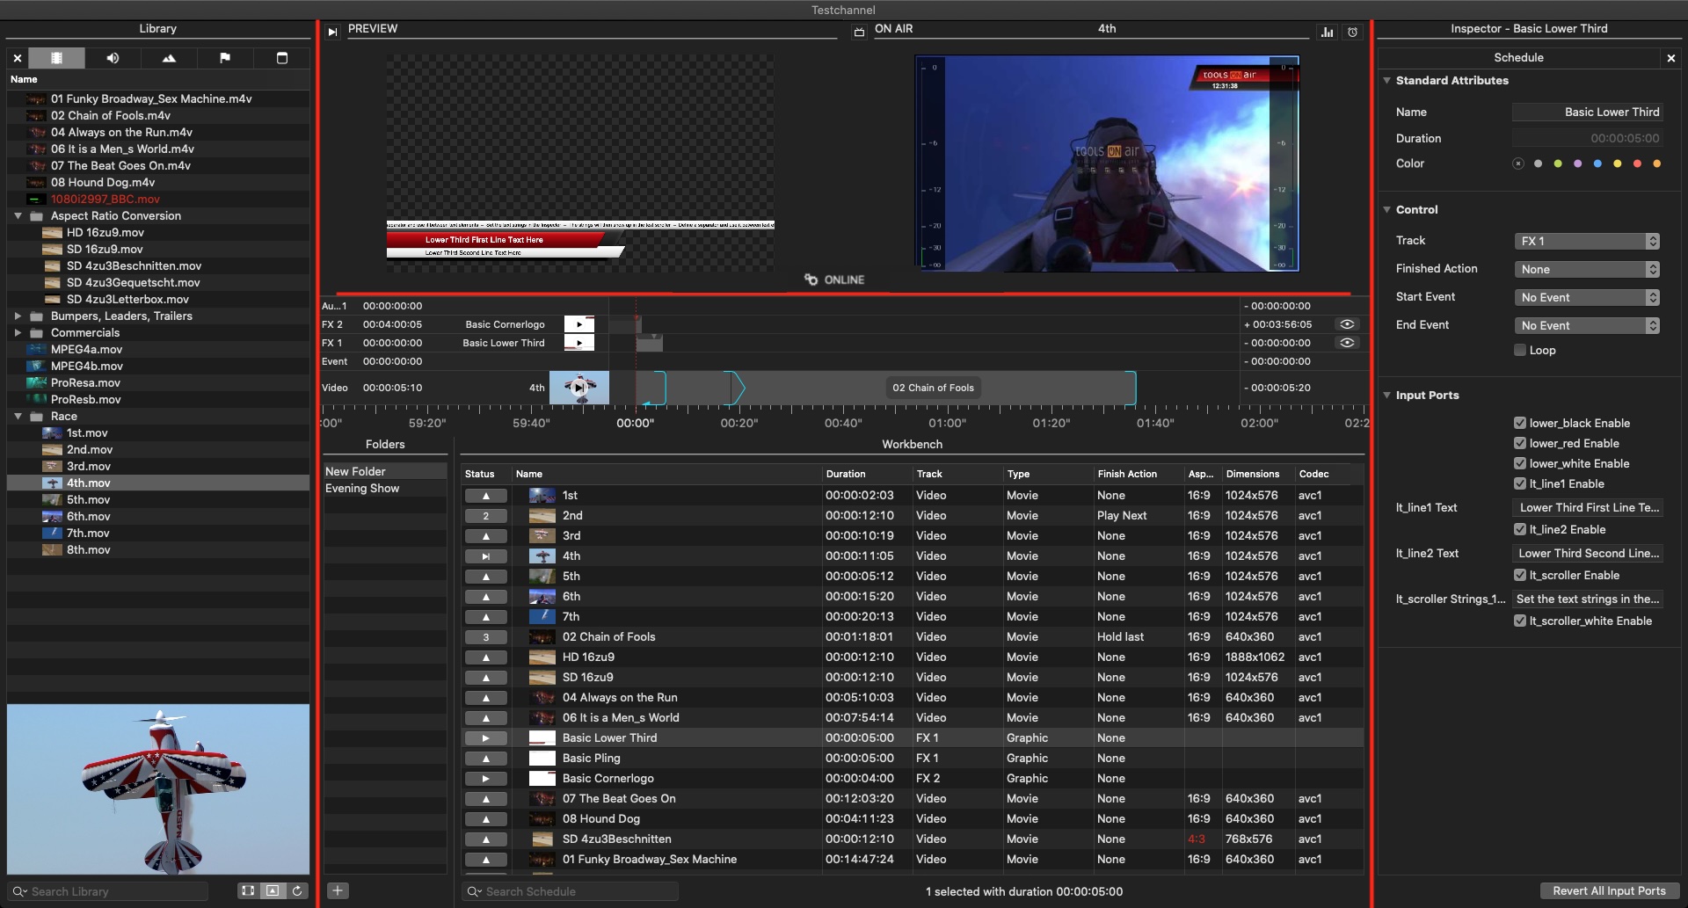Click the 02 Chain of Fools timeline clip

point(933,388)
